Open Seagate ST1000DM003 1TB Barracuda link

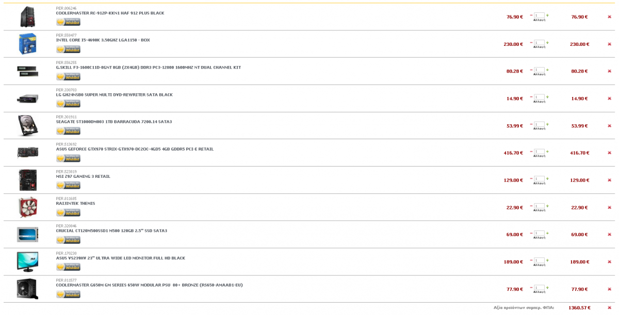coord(114,122)
